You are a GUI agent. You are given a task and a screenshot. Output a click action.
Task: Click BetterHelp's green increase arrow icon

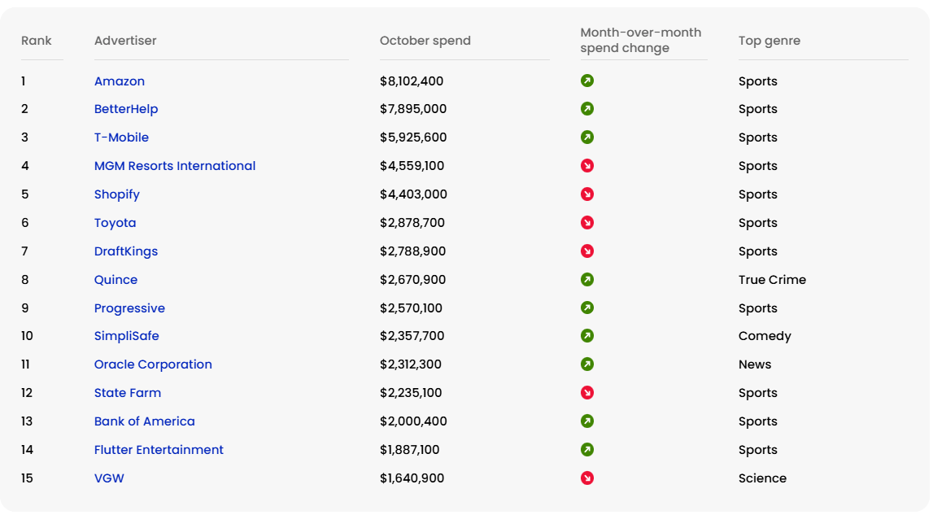coord(586,109)
